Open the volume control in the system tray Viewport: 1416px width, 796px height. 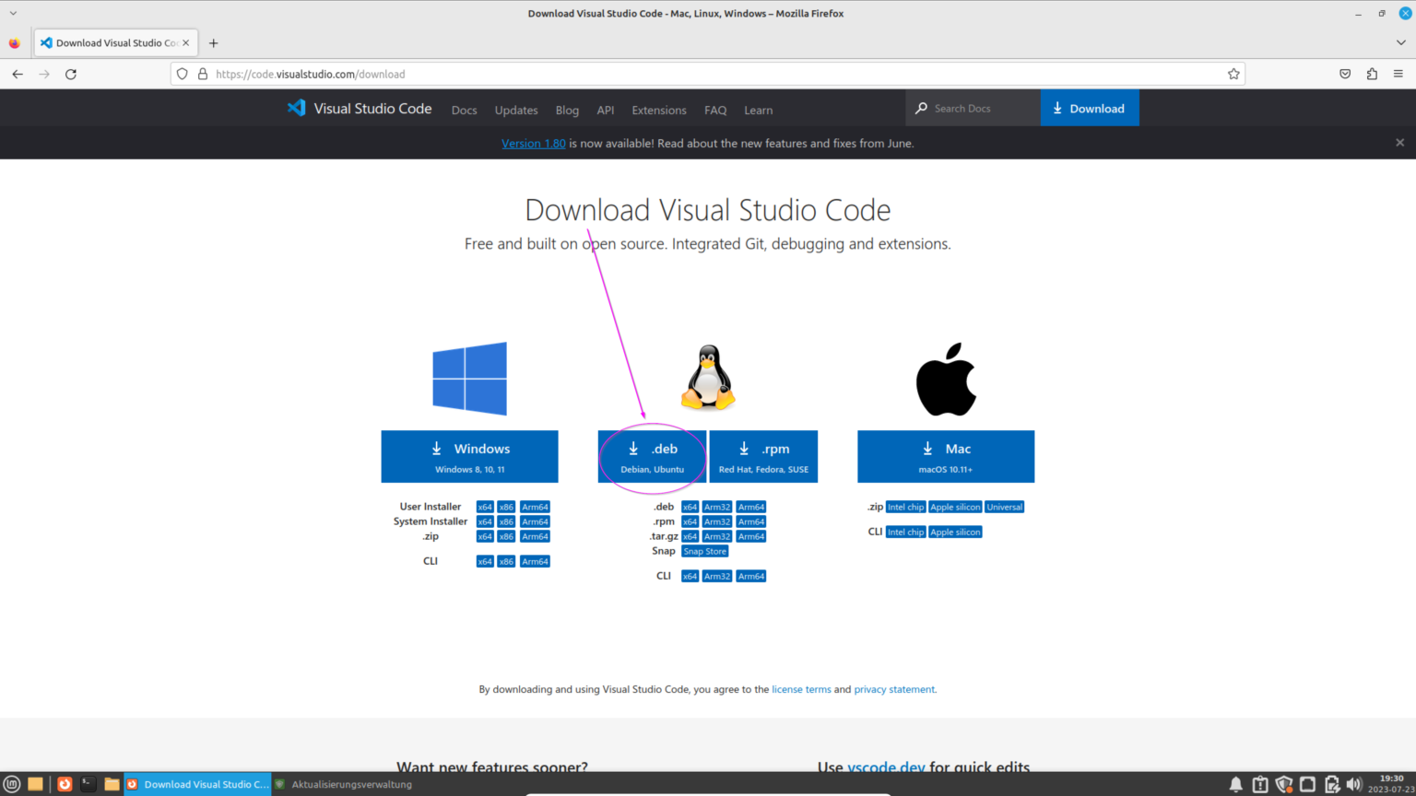click(1354, 784)
